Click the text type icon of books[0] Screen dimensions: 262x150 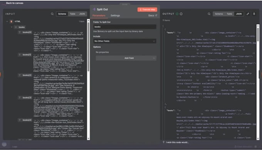20,32
